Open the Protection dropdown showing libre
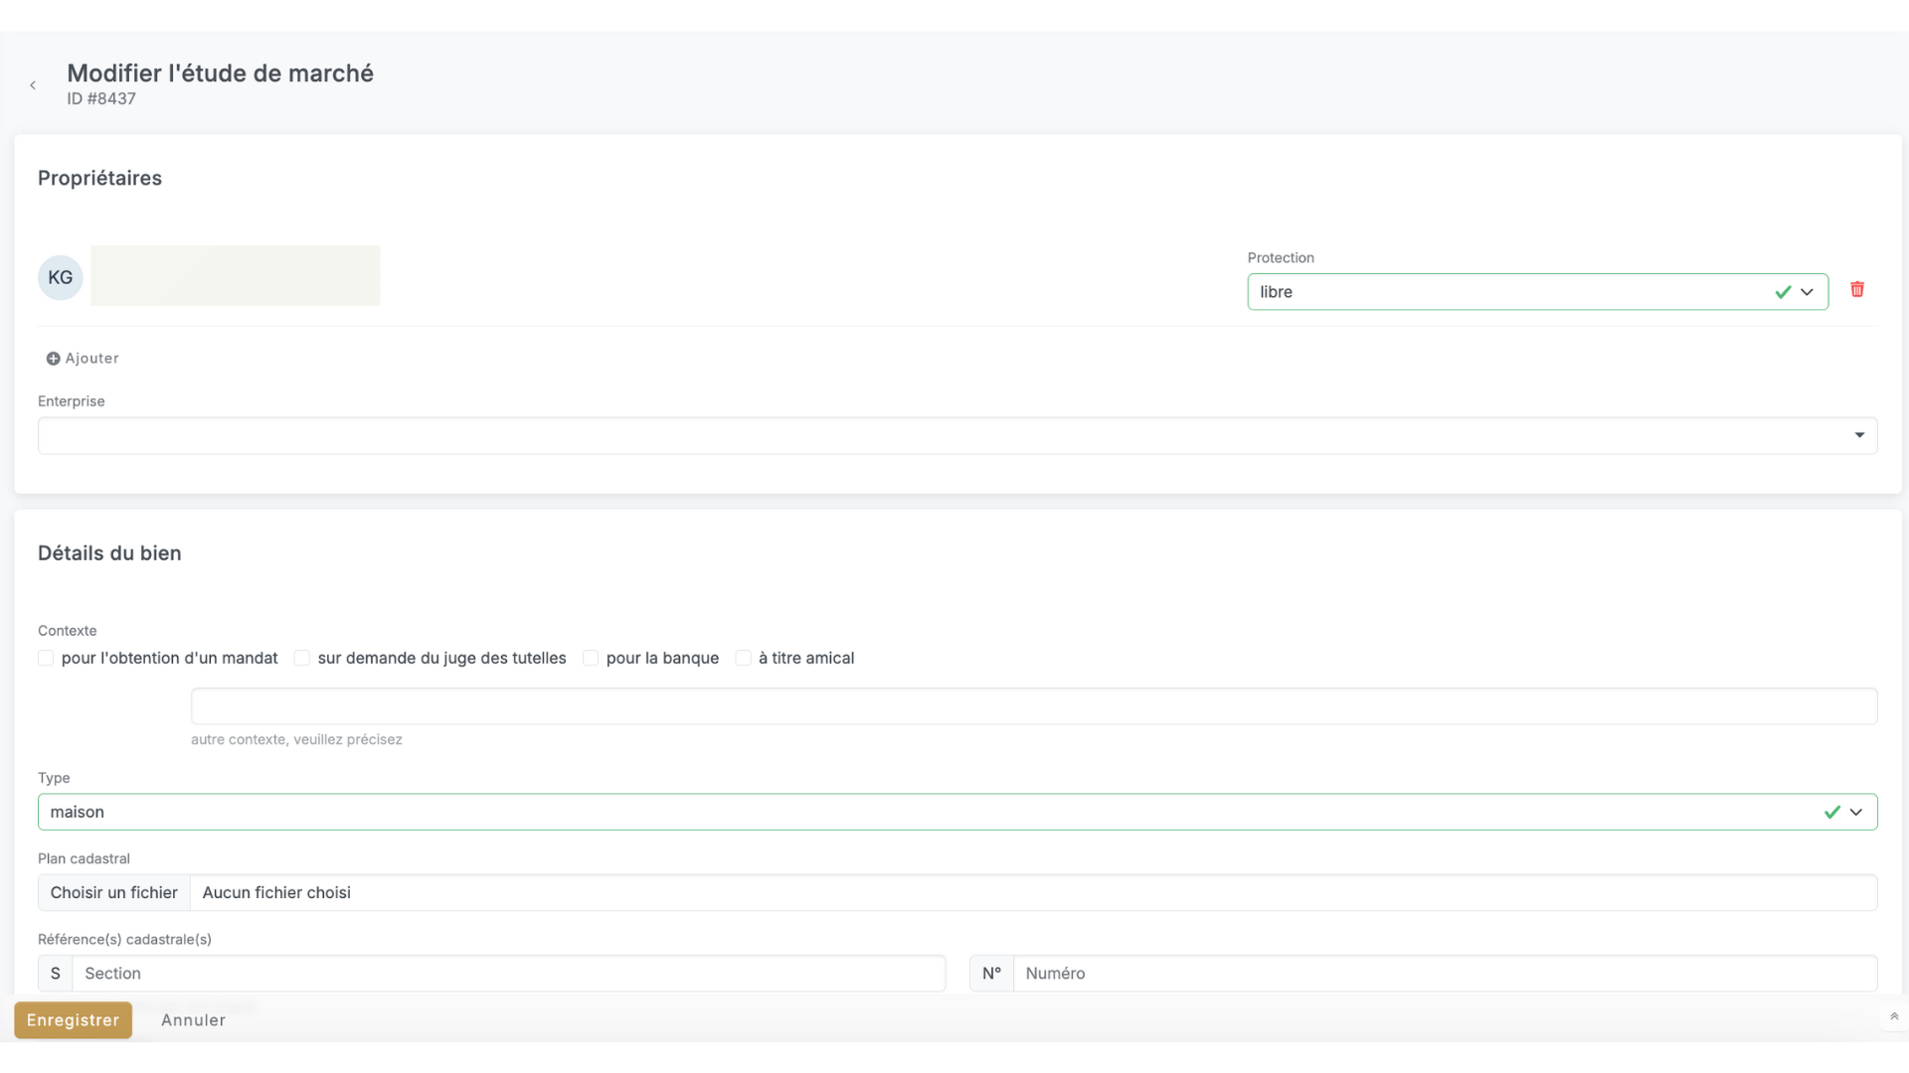 pyautogui.click(x=1536, y=292)
